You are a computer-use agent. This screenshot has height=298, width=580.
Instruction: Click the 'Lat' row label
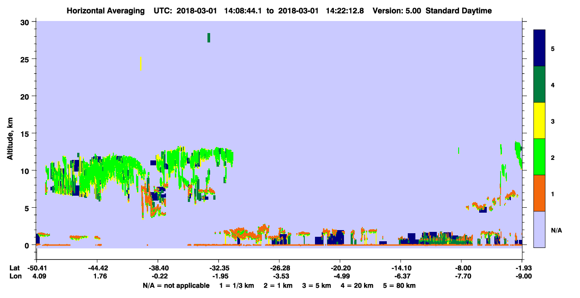(x=14, y=268)
